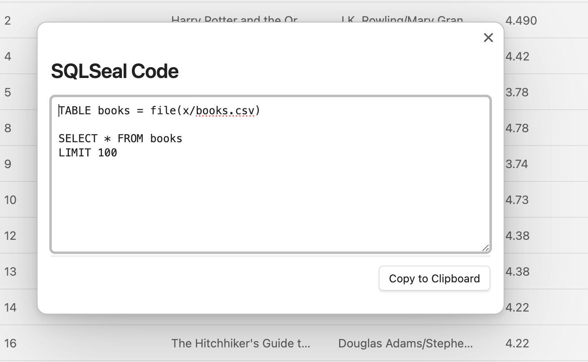Focus the SQLSeal code text area

[x=271, y=174]
